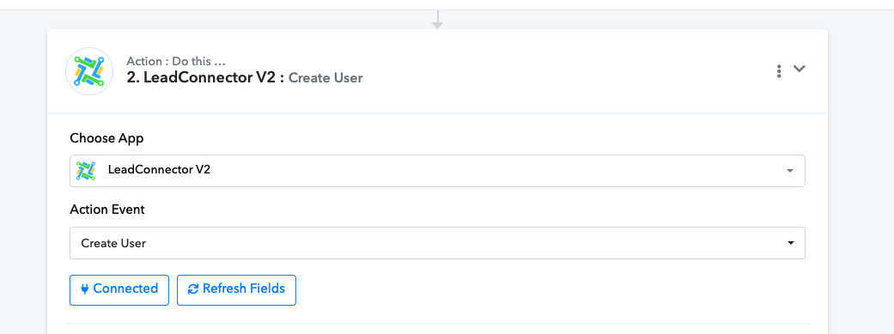
Task: Click the Refresh Fields button
Action: 237,290
